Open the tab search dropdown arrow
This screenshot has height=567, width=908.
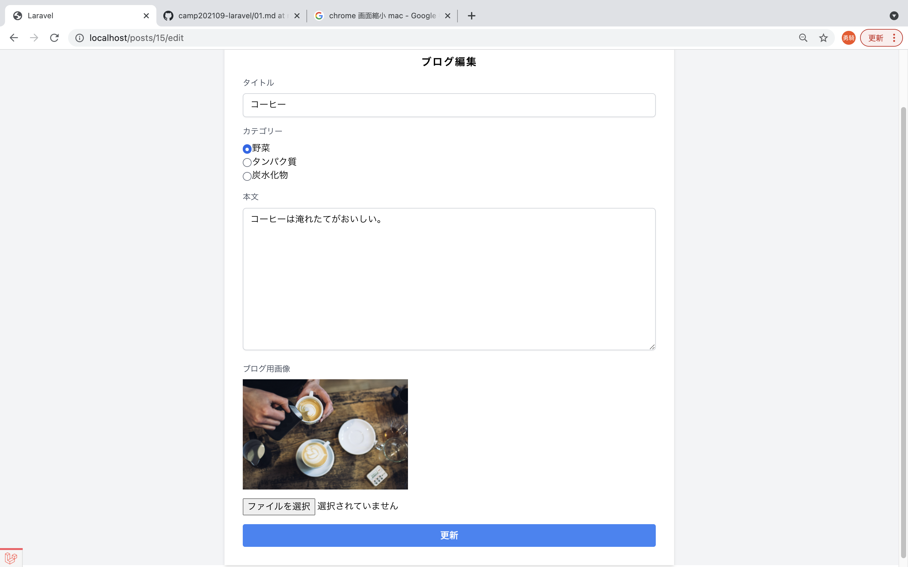(x=894, y=16)
